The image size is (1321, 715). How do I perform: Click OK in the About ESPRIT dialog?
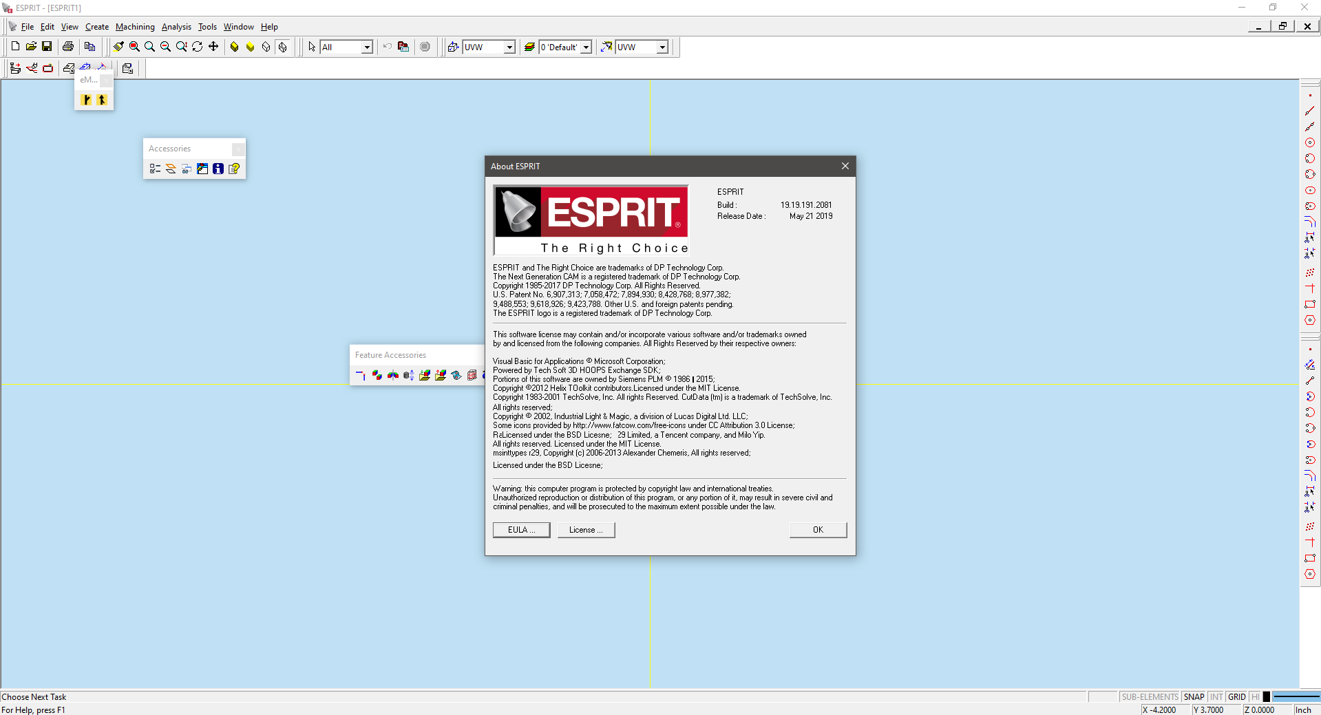click(818, 530)
